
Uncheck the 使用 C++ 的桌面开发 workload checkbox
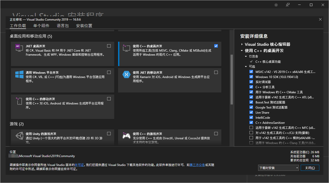point(216,46)
